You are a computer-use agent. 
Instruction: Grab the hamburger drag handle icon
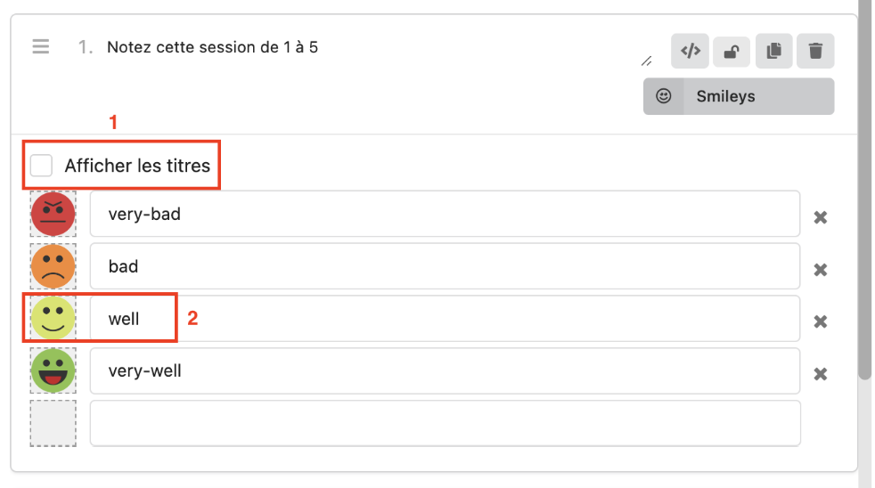click(41, 46)
